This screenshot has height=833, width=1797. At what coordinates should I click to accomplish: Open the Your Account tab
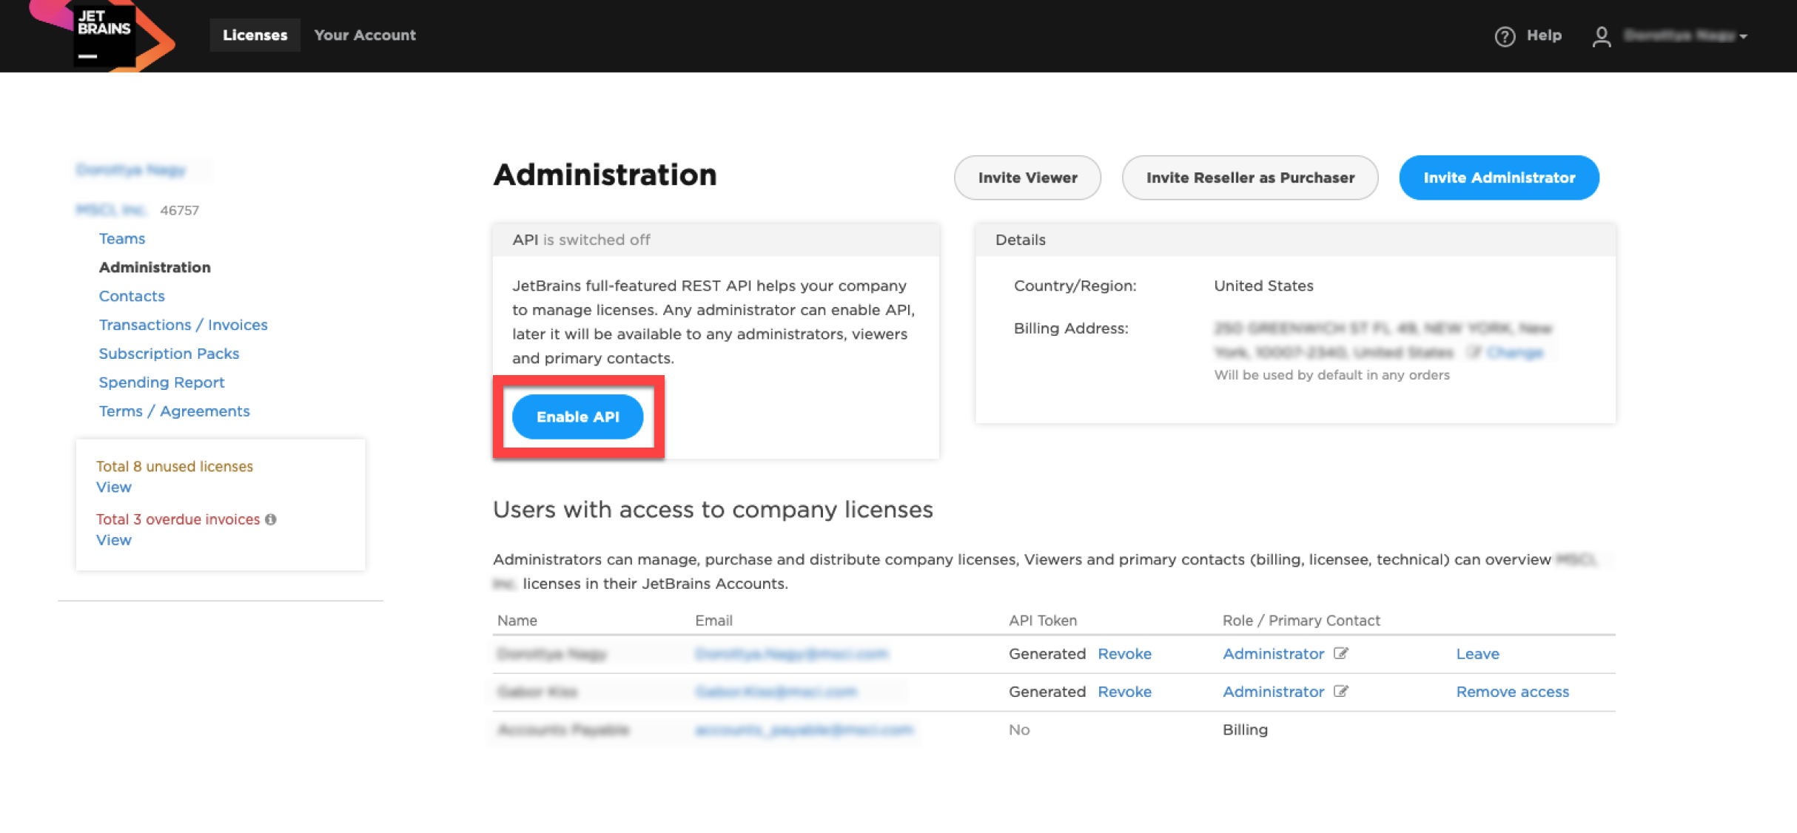[365, 35]
